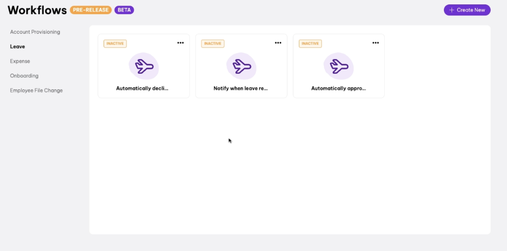Select the Leave category

(x=18, y=46)
